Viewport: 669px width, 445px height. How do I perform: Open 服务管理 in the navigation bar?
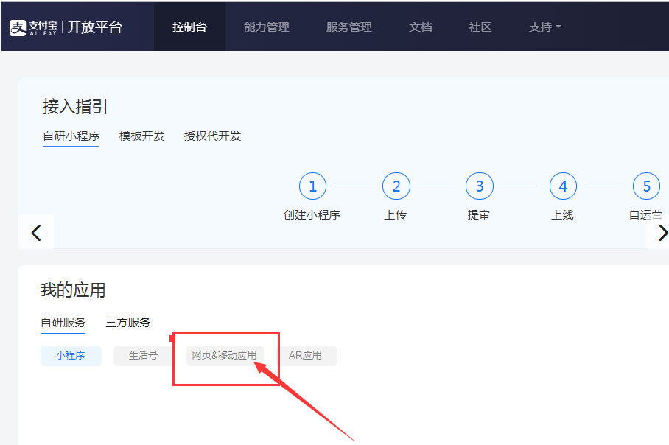click(349, 27)
